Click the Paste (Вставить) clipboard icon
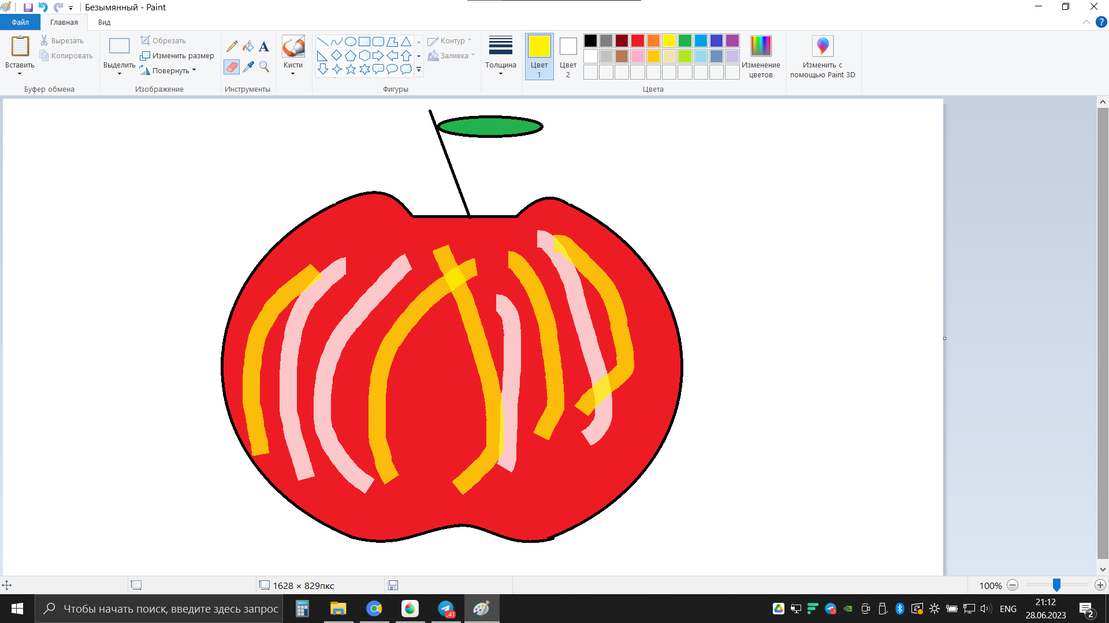The width and height of the screenshot is (1109, 623). (x=20, y=46)
